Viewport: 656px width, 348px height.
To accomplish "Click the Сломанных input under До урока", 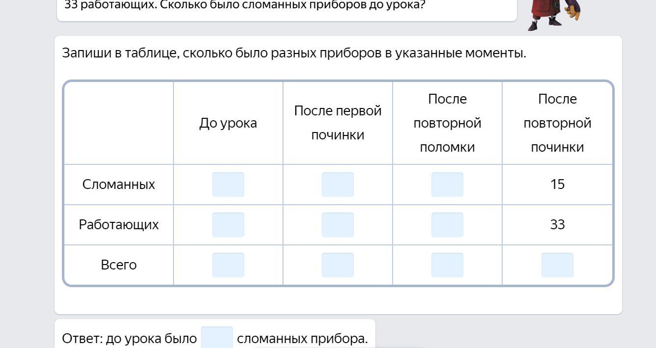I will pyautogui.click(x=228, y=185).
